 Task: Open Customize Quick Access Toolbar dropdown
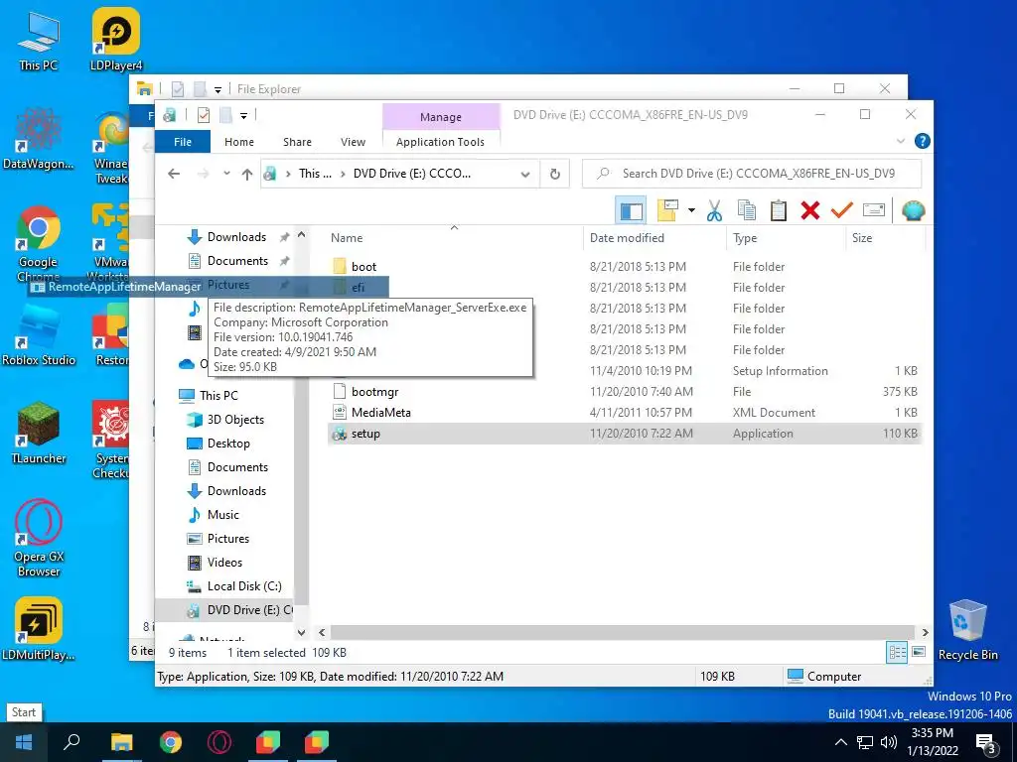point(244,116)
